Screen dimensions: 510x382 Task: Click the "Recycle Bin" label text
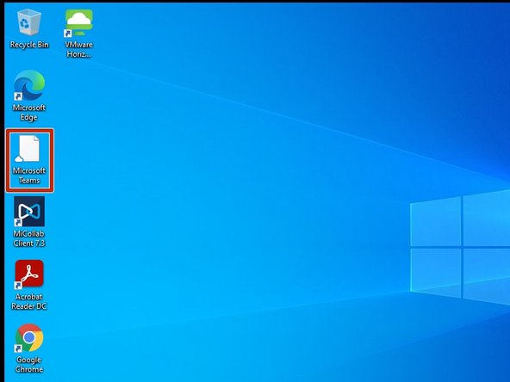[29, 45]
